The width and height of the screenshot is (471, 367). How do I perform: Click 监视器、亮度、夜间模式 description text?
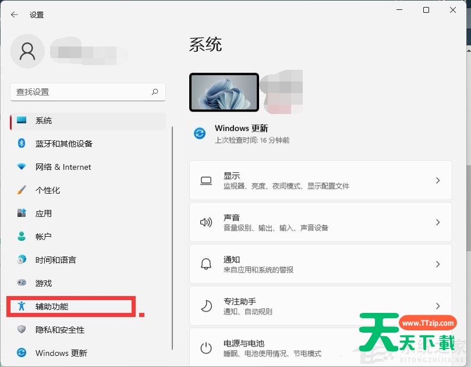(286, 186)
